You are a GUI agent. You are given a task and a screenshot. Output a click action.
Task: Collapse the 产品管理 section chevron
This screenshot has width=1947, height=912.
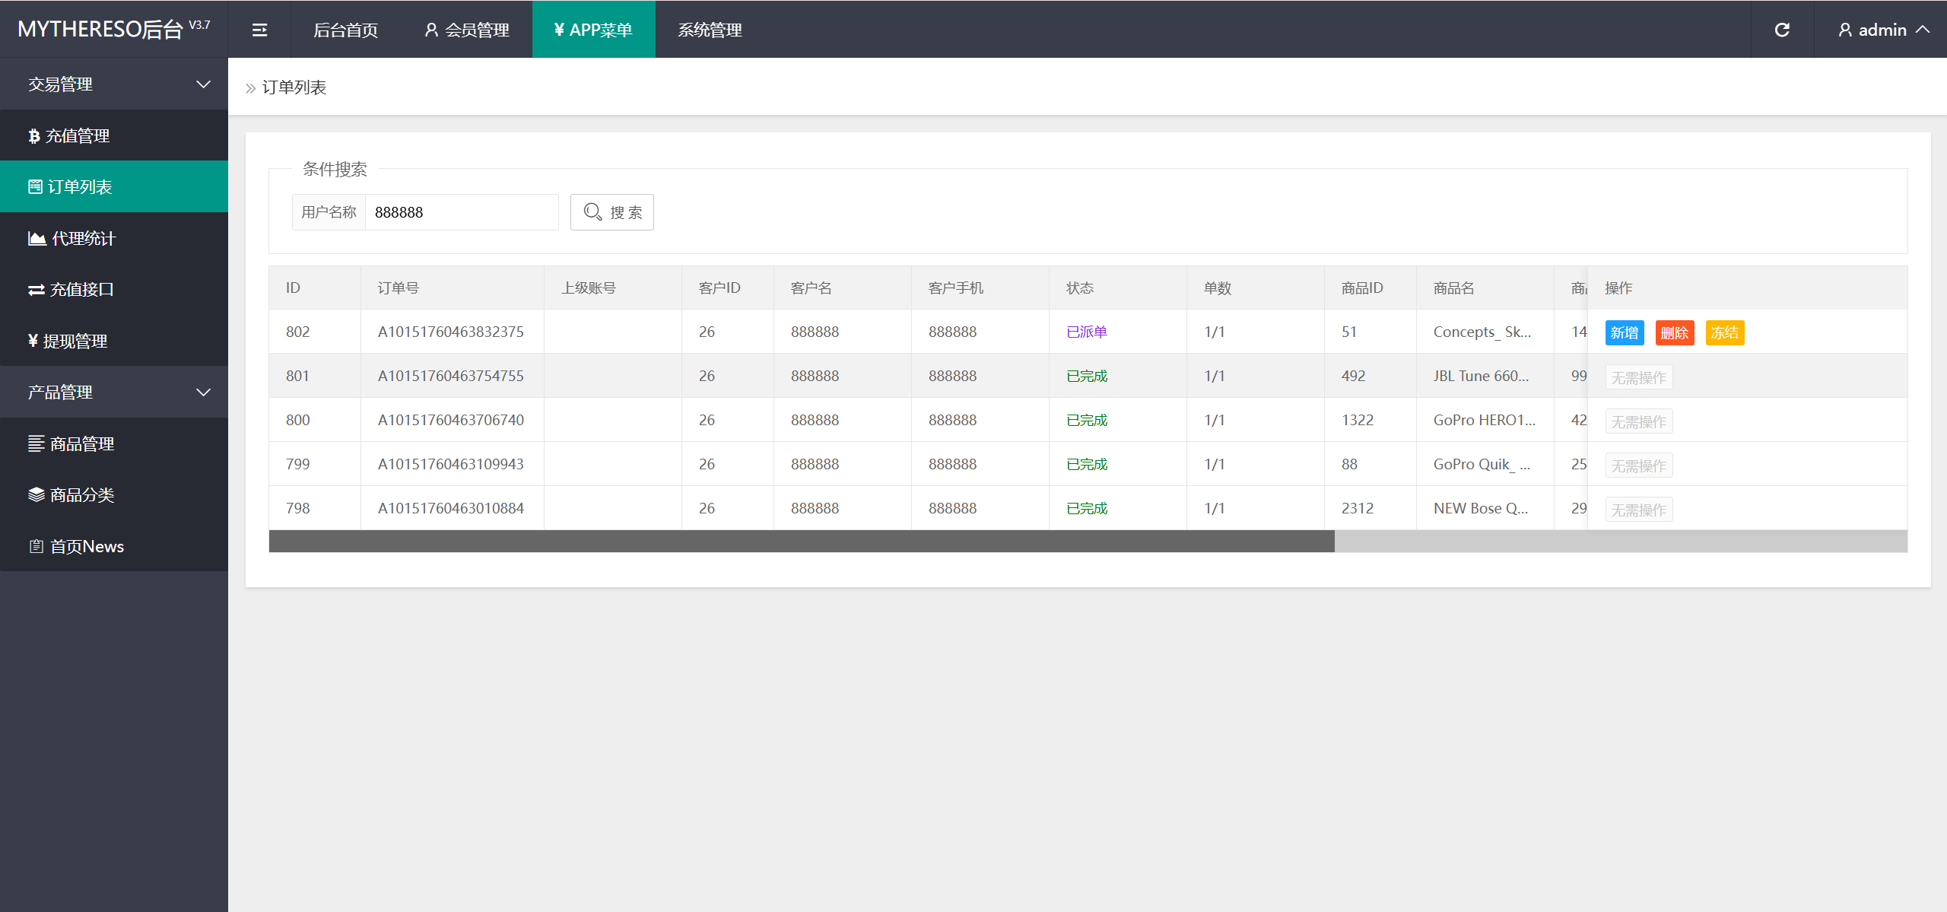203,392
